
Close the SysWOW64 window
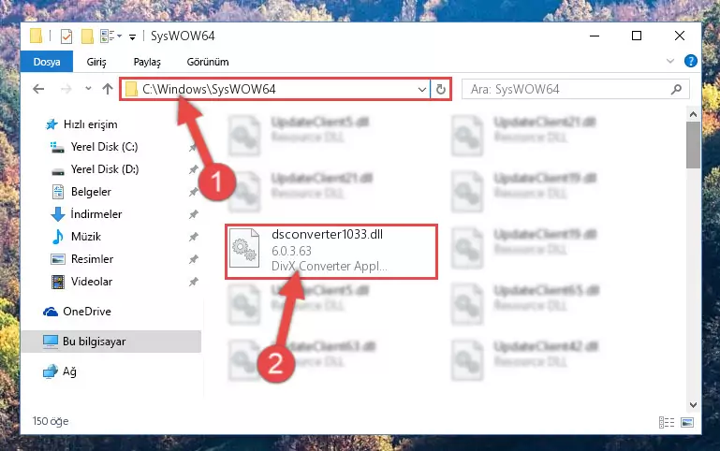pyautogui.click(x=680, y=36)
